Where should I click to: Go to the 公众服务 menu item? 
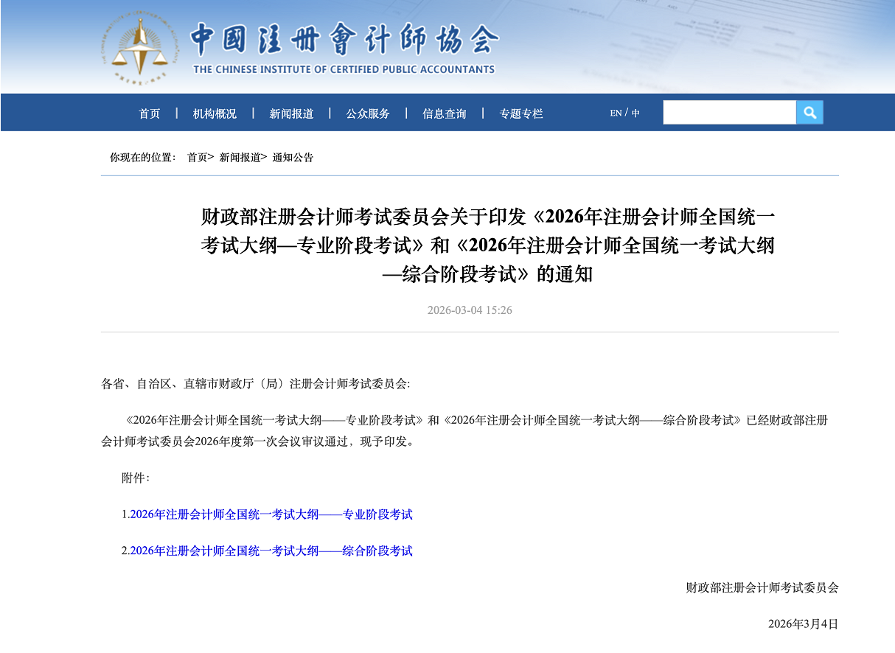tap(368, 114)
